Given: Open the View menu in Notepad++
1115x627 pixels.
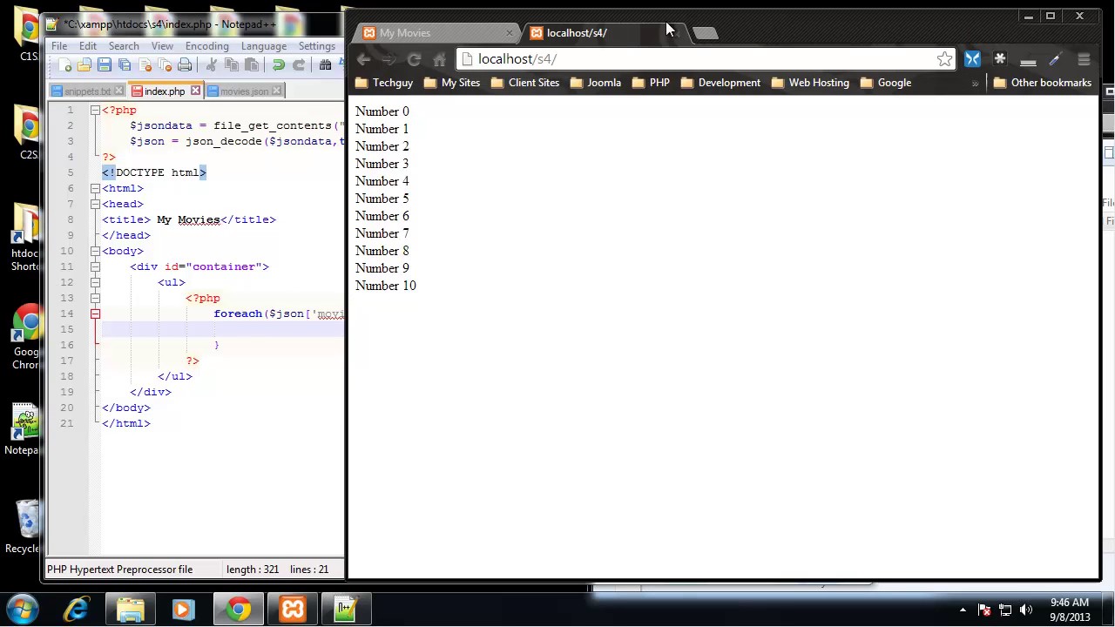Looking at the screenshot, I should [162, 46].
